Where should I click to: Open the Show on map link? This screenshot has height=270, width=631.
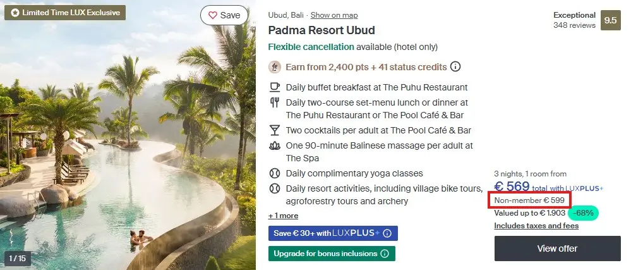tap(334, 15)
